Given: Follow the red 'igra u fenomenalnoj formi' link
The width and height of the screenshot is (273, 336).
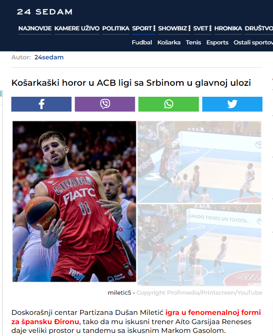Looking at the screenshot, I should (x=213, y=312).
